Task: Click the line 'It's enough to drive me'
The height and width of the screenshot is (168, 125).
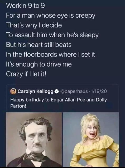Action: (x=39, y=64)
